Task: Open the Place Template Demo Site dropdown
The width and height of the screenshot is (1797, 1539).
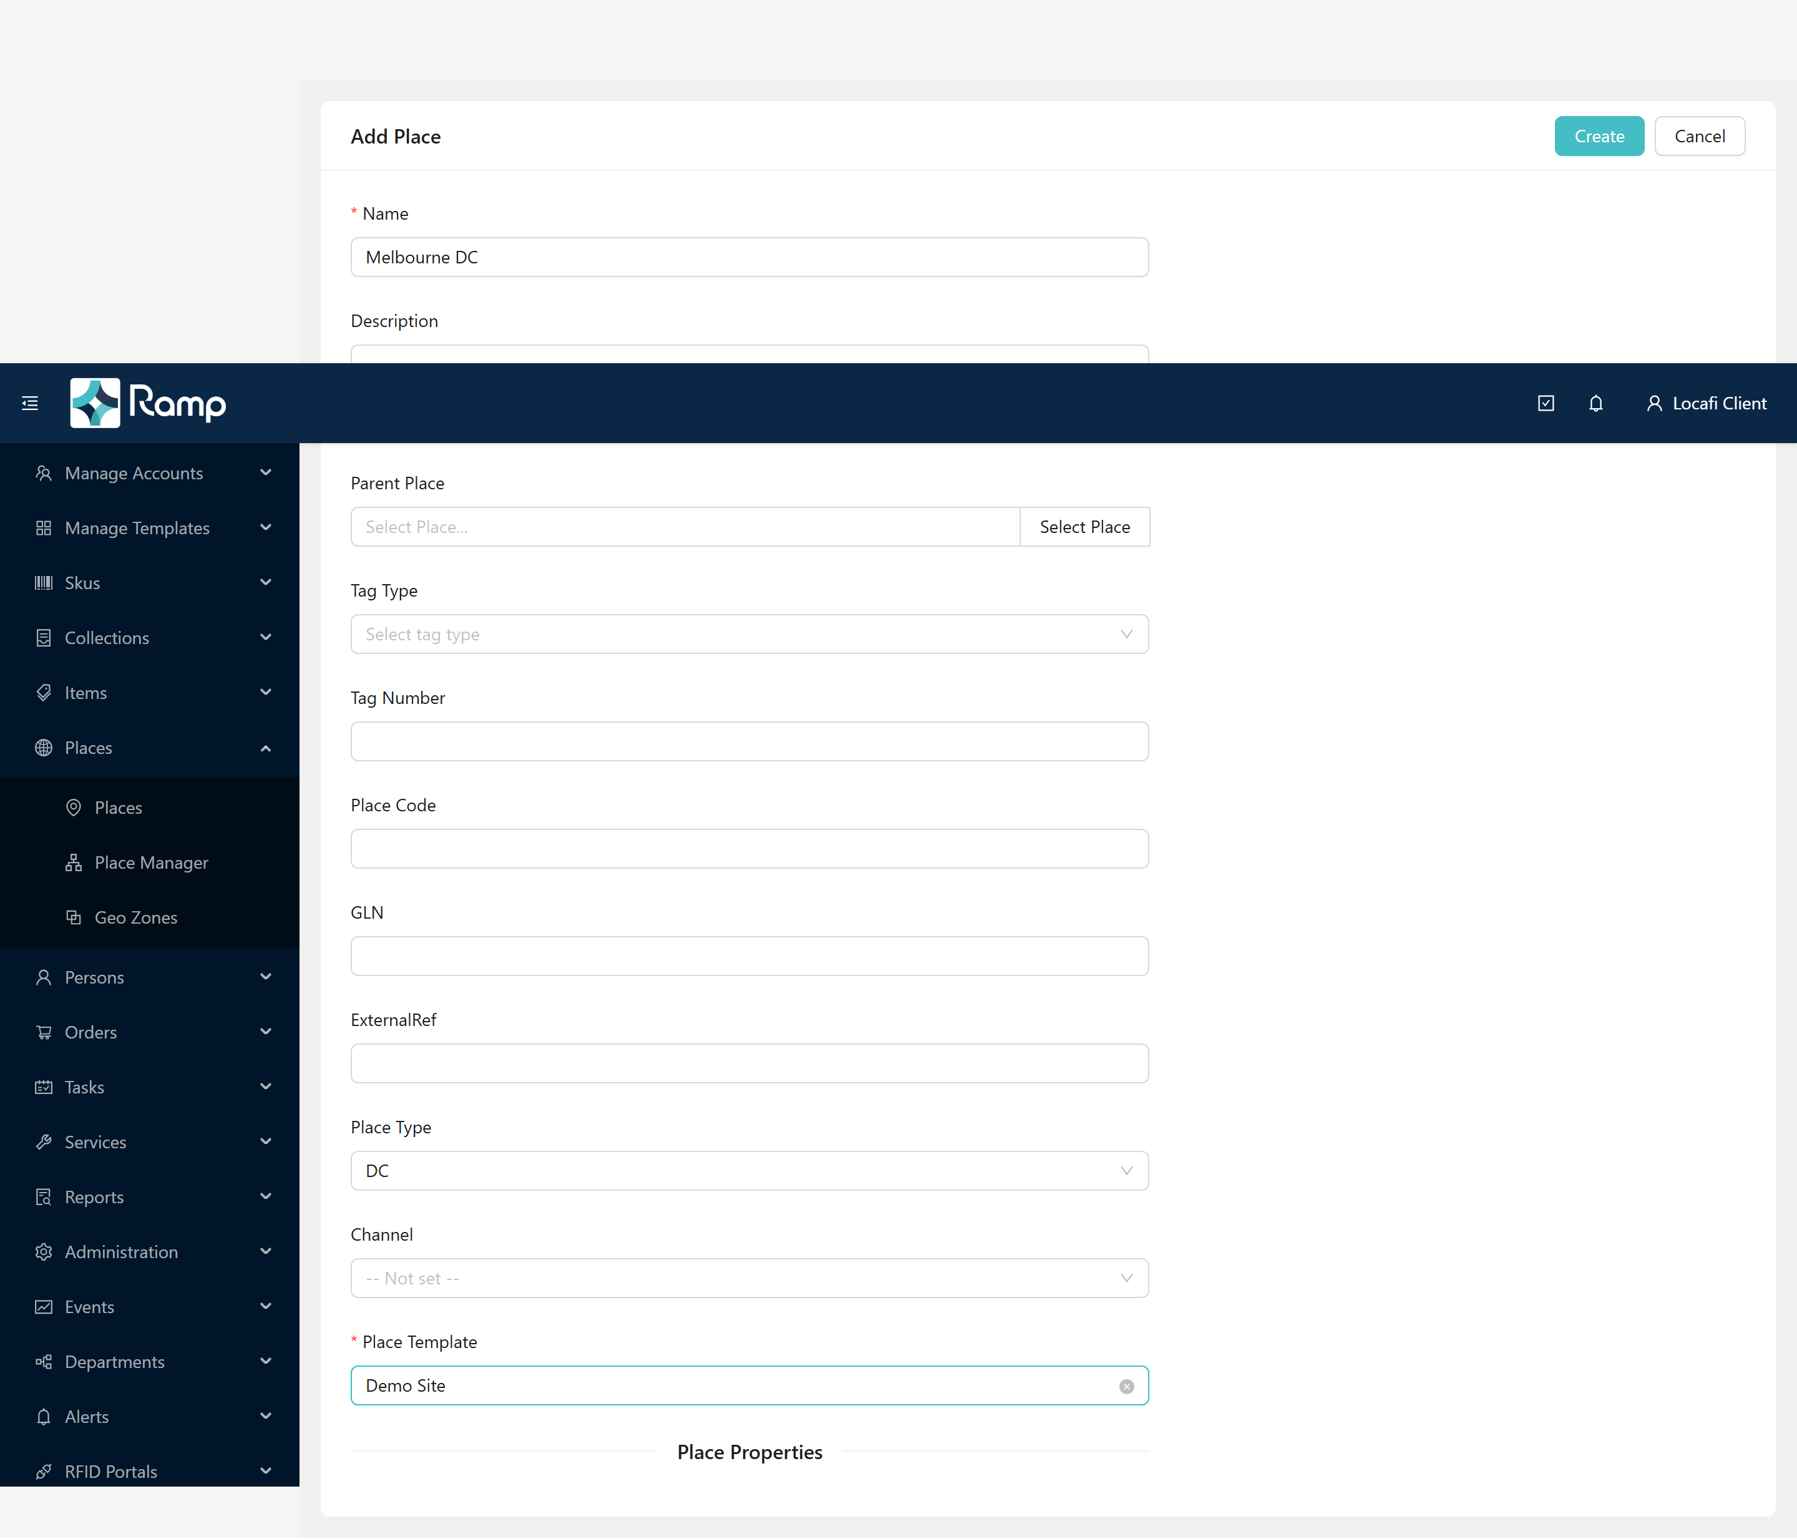Action: [749, 1386]
